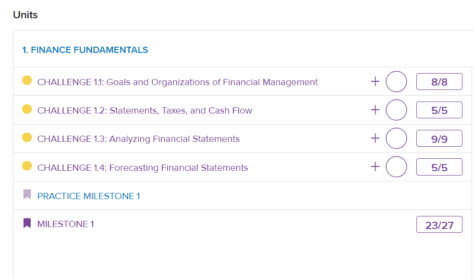The image size is (474, 279).
Task: Expand details for Challenge 1.1 with the plus
Action: [375, 81]
